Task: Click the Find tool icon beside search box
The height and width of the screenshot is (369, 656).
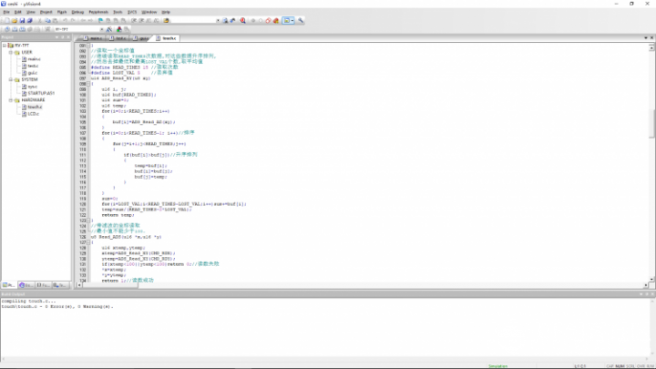Action: coord(225,20)
